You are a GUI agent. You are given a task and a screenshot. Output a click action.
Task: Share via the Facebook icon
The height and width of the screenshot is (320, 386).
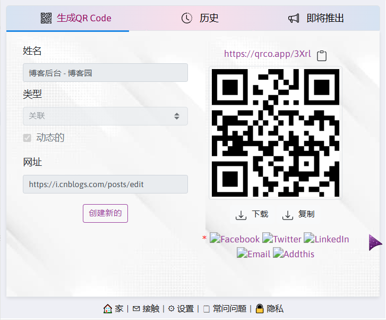235,239
